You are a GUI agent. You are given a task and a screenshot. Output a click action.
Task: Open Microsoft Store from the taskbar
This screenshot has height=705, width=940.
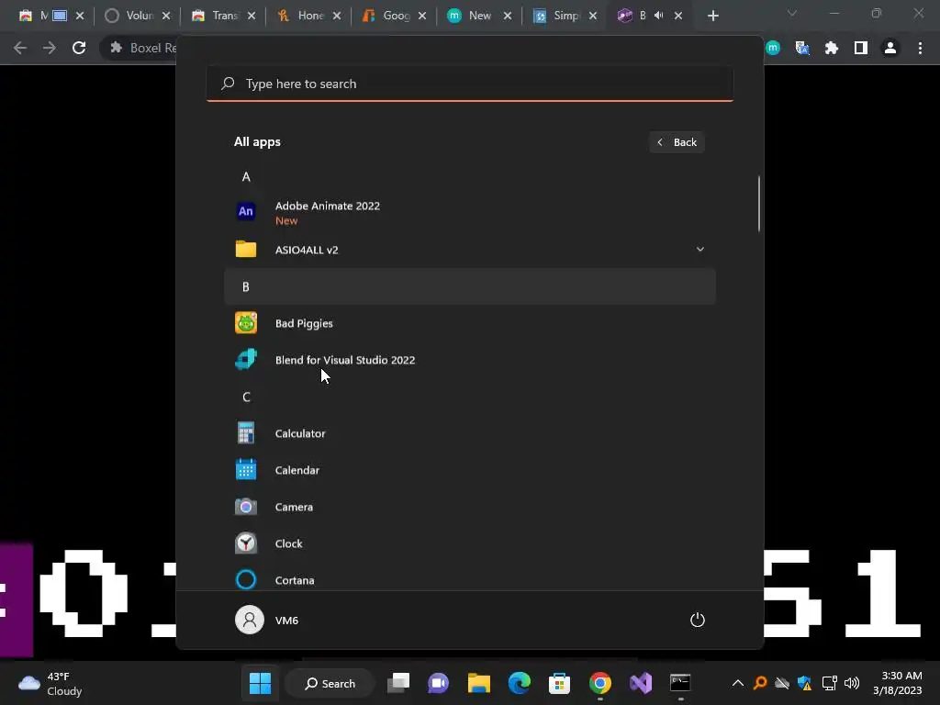(559, 683)
